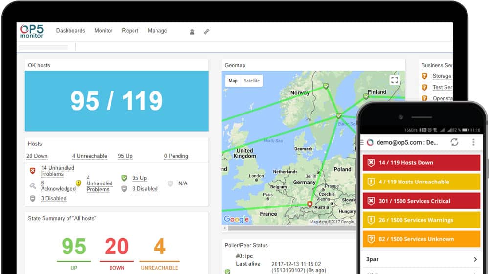Open the phone app three-dot overflow menu

click(x=473, y=142)
